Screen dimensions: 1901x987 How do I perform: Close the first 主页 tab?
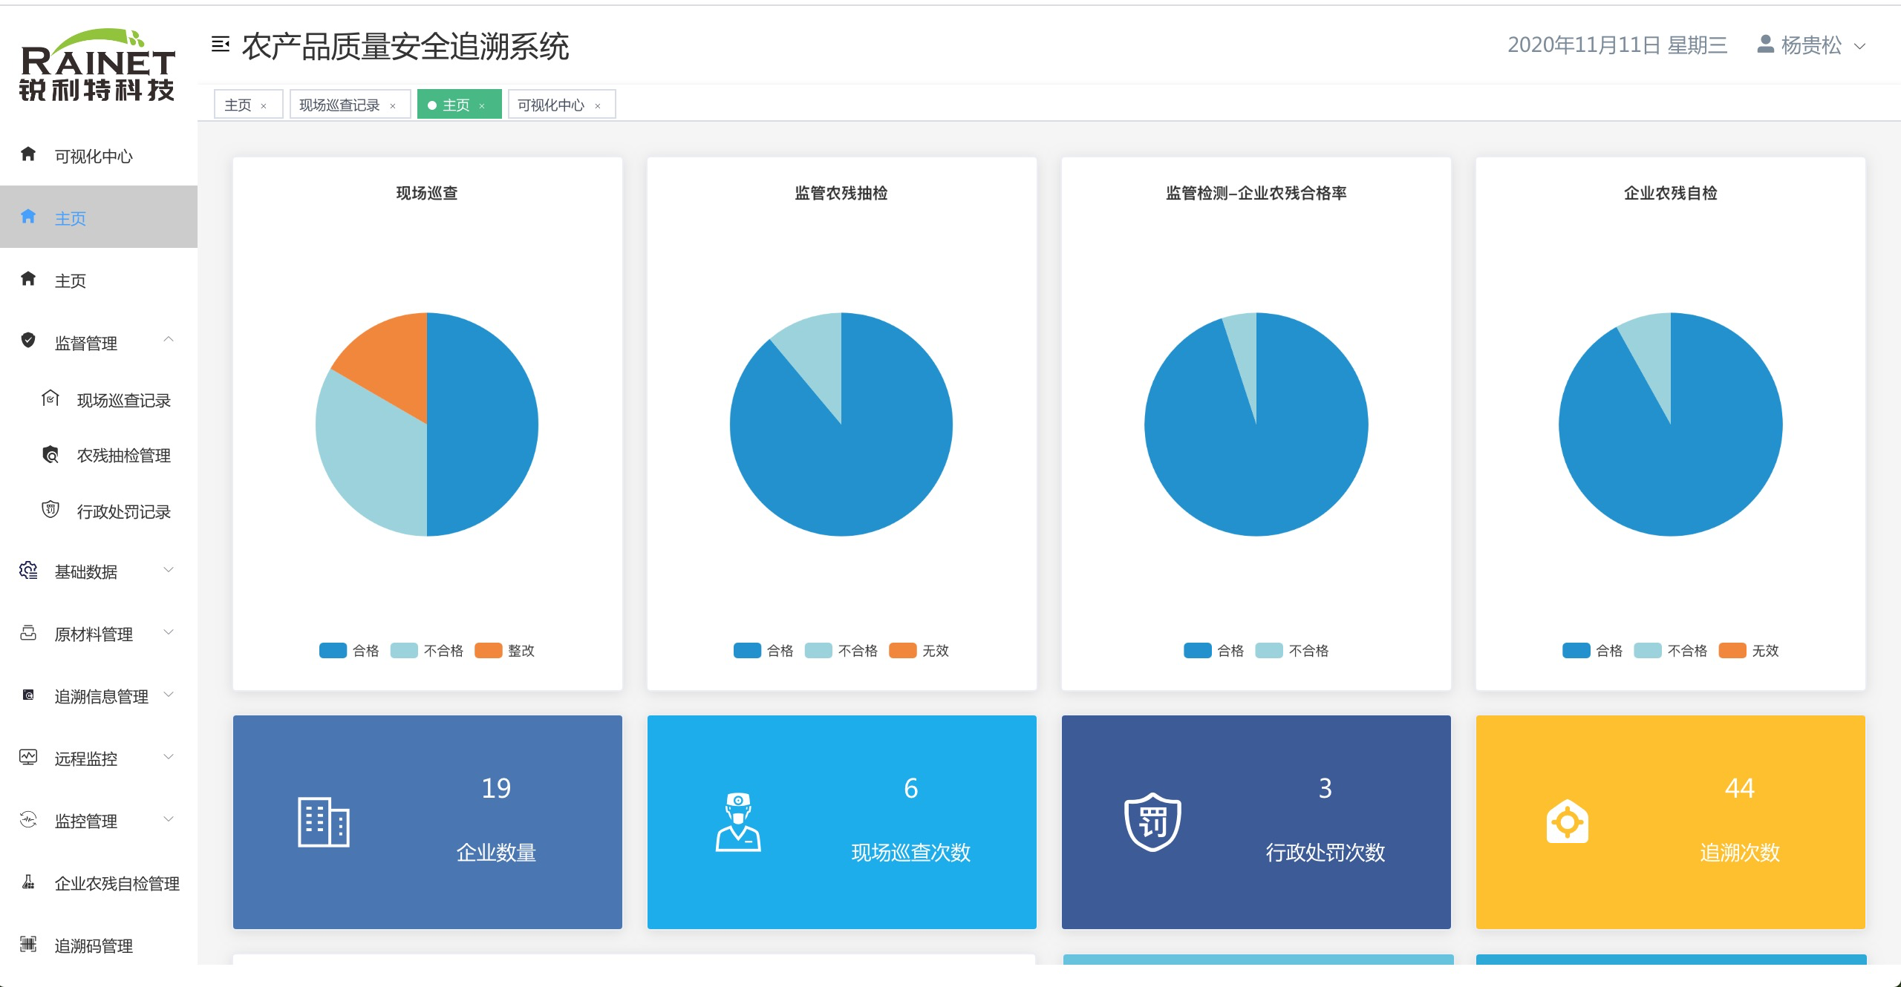click(x=264, y=106)
